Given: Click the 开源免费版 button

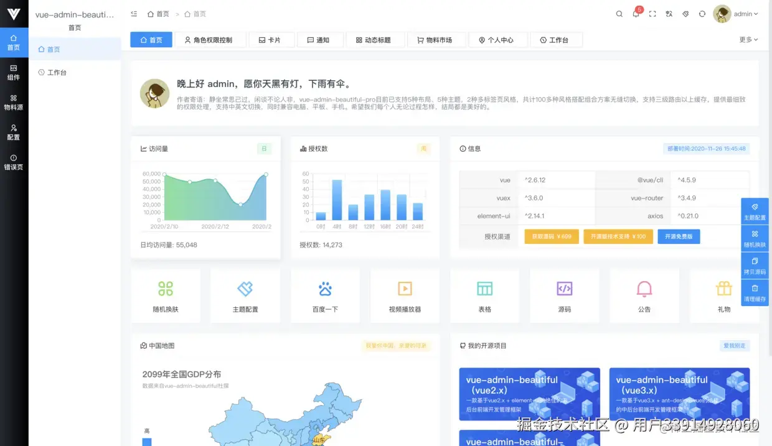Looking at the screenshot, I should coord(679,236).
